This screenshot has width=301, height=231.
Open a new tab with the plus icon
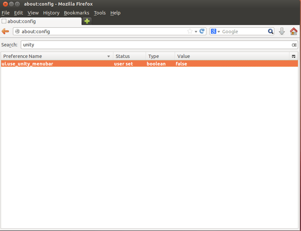[86, 21]
